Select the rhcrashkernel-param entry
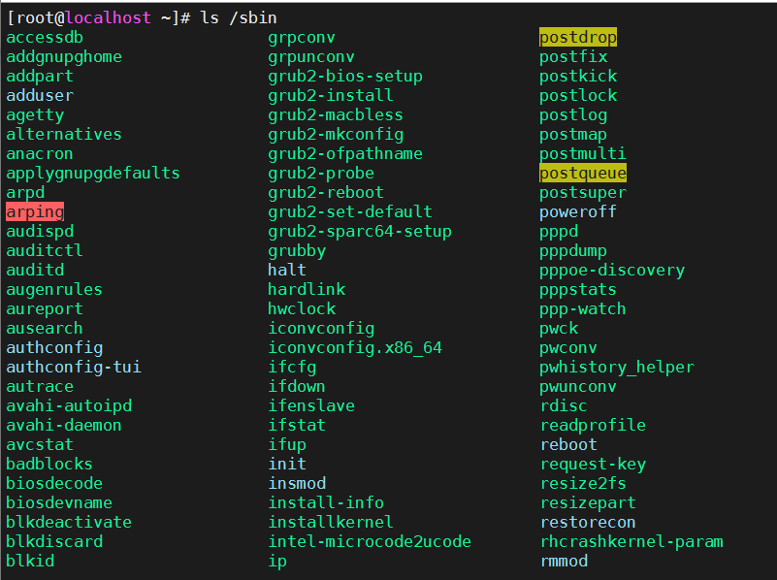The width and height of the screenshot is (777, 580). (x=631, y=541)
